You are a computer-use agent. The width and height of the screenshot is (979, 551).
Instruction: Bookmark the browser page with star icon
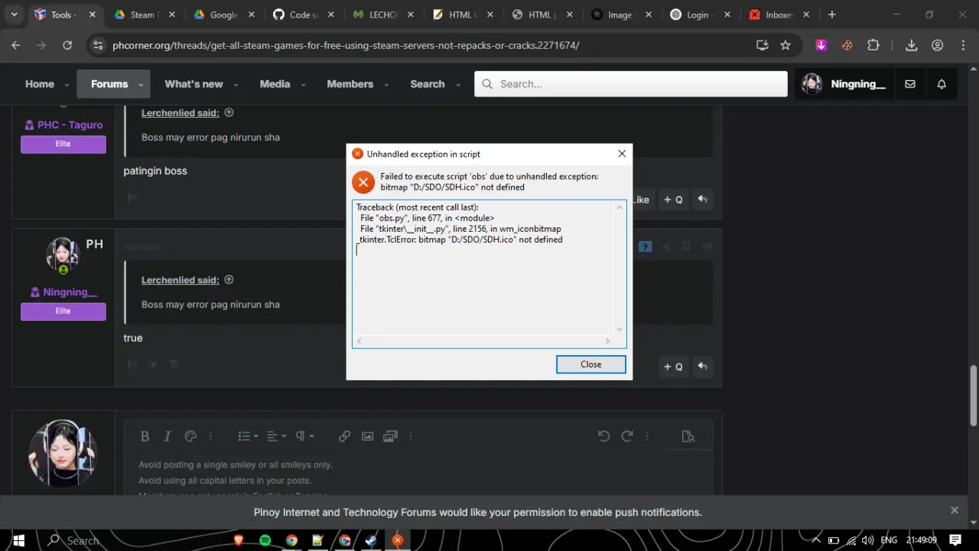point(785,45)
